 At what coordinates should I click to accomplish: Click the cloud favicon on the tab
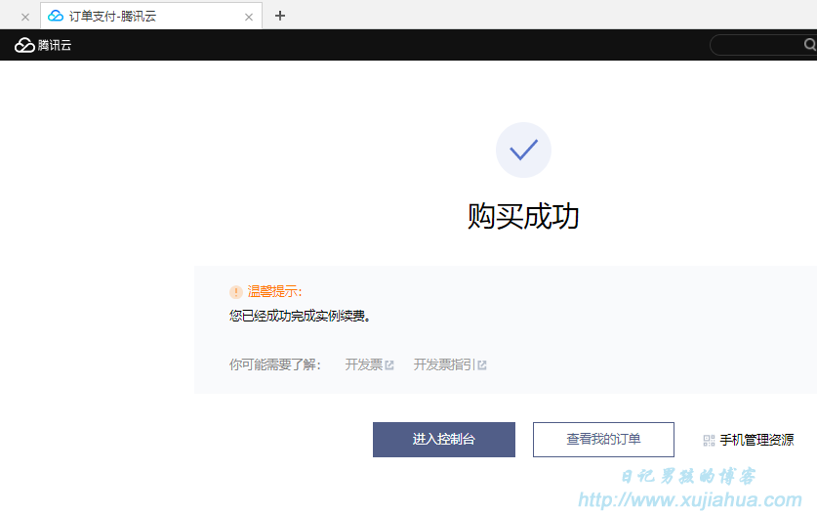(x=56, y=17)
